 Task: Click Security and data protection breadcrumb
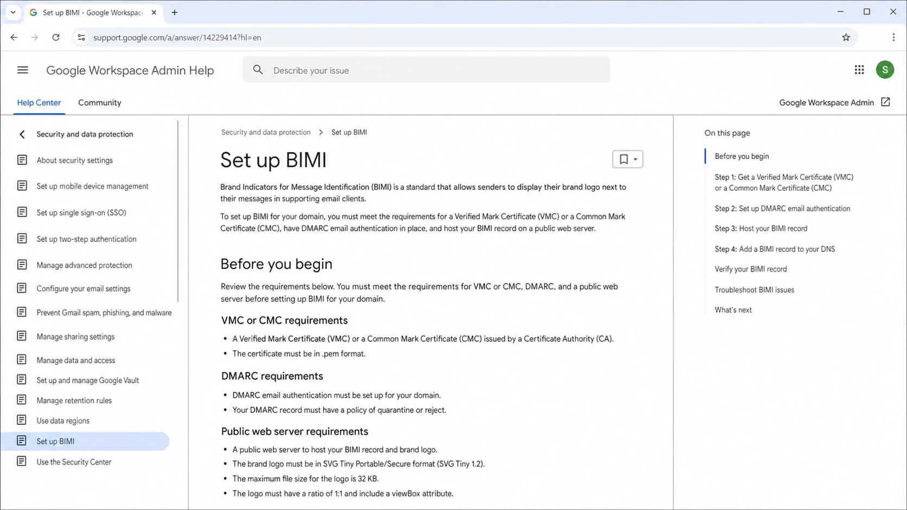[266, 132]
